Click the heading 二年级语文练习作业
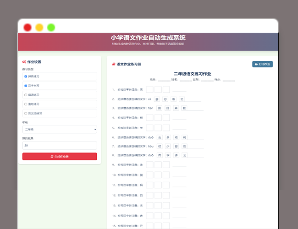The width and height of the screenshot is (298, 229). (193, 74)
